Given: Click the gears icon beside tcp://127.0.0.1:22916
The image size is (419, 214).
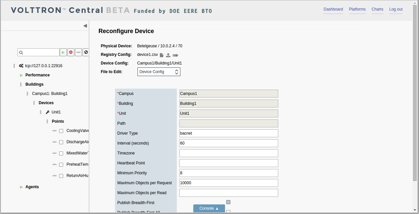Looking at the screenshot, I should pos(21,66).
